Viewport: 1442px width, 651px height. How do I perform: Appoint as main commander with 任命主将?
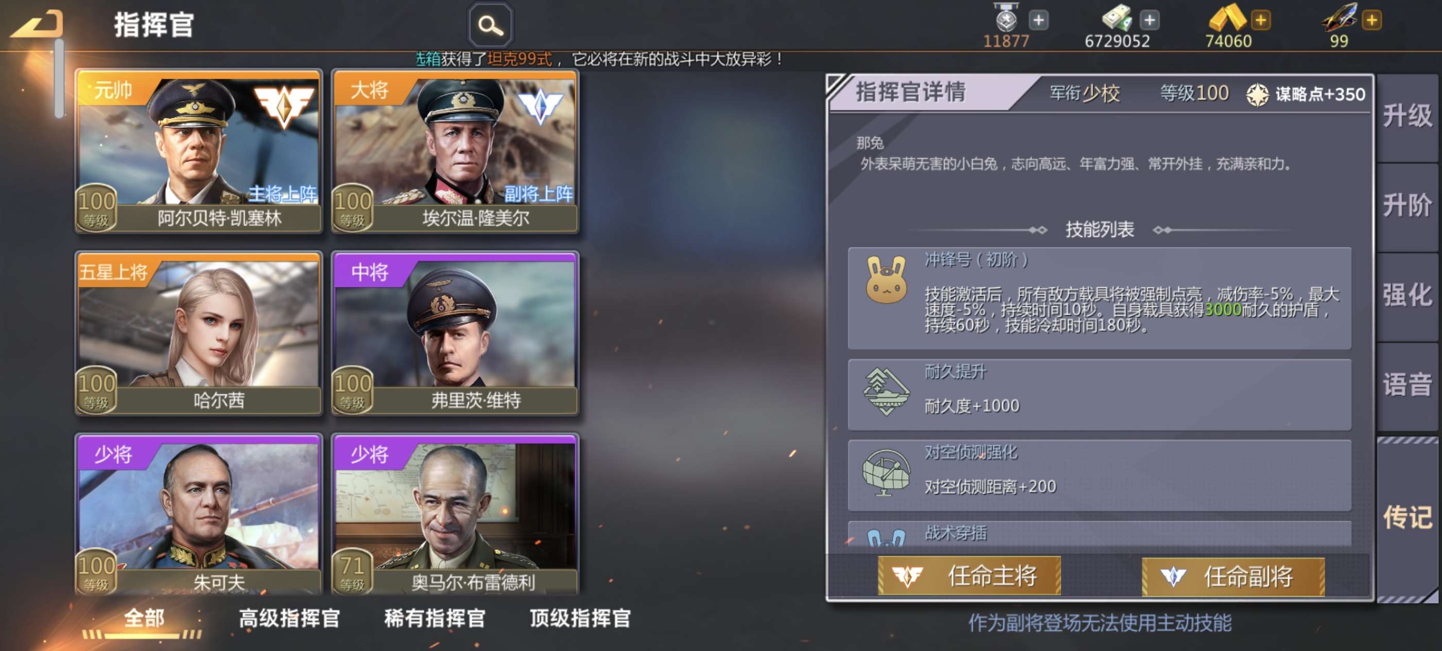(969, 575)
